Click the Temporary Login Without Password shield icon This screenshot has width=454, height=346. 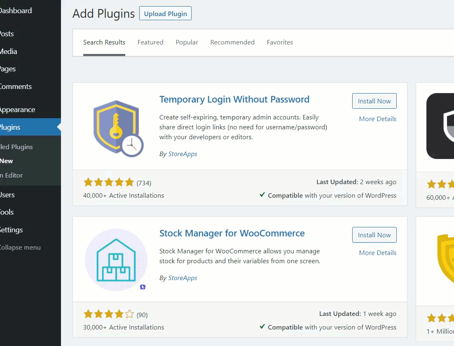[x=118, y=129]
